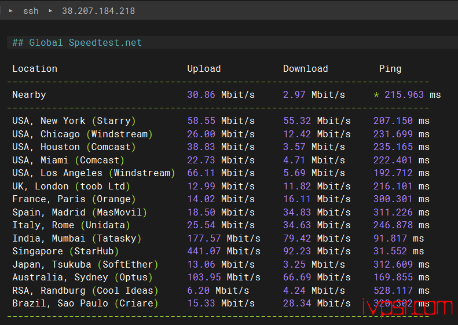Click the Ping column header

click(x=390, y=69)
